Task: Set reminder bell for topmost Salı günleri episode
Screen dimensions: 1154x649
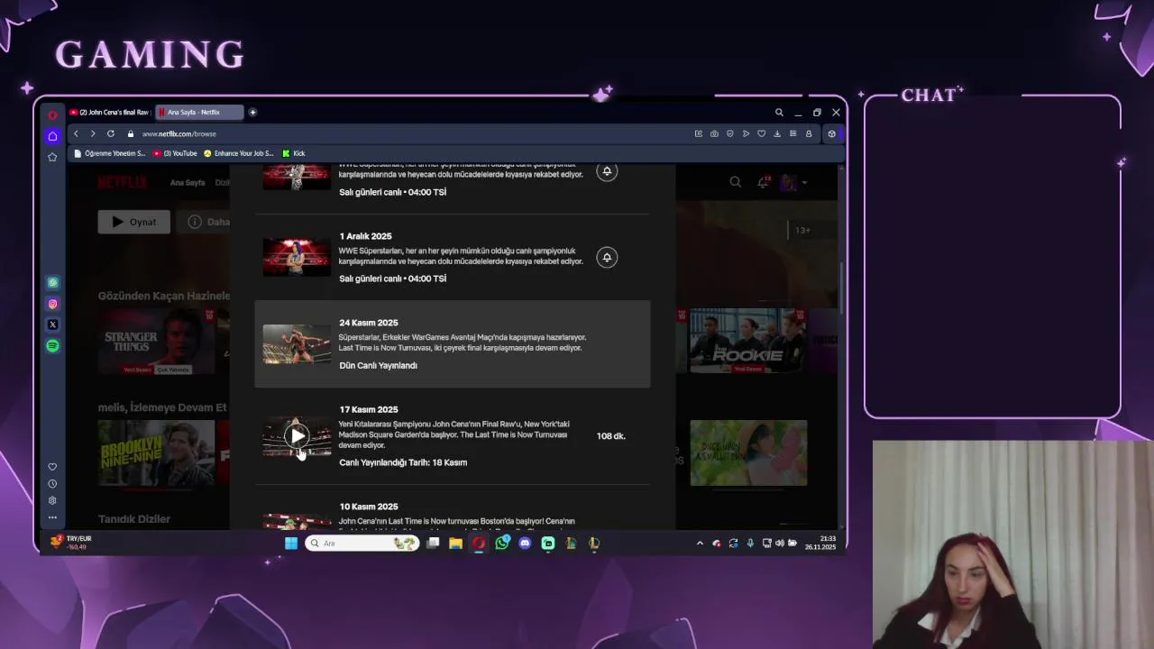Action: (x=607, y=171)
